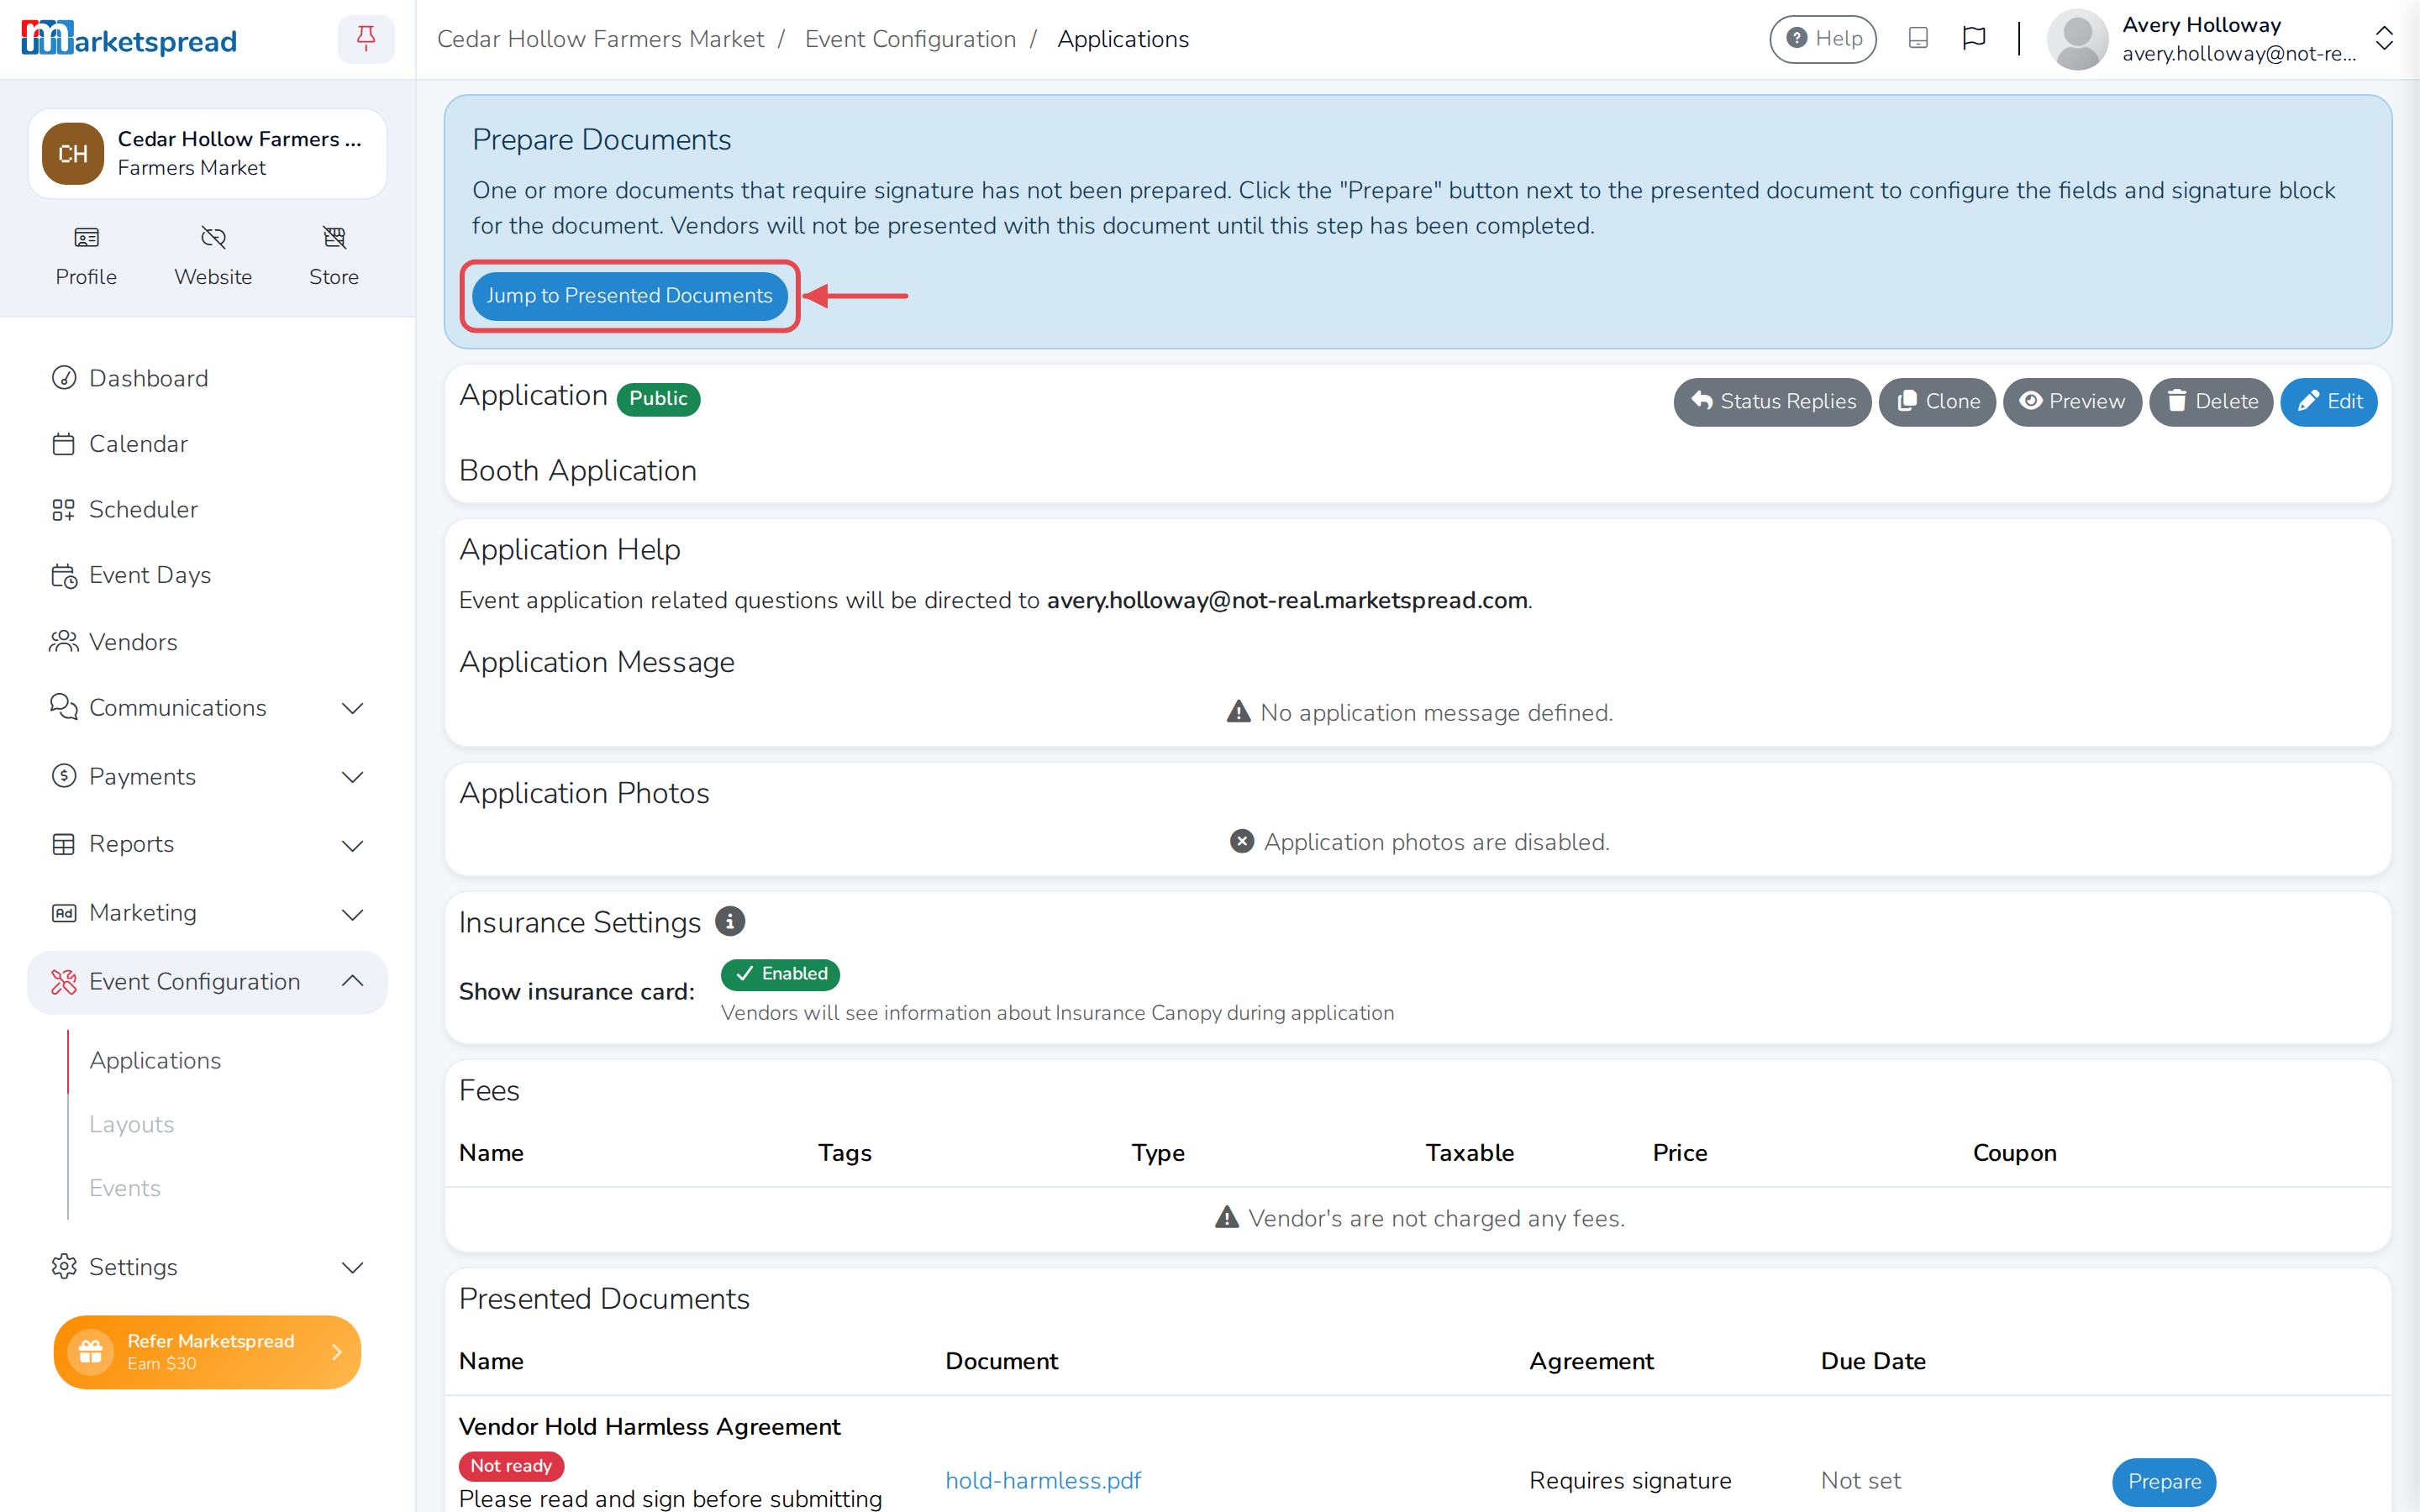Click Cedar Hollow Farmers Market breadcrumb
The image size is (2420, 1512).
pyautogui.click(x=600, y=39)
